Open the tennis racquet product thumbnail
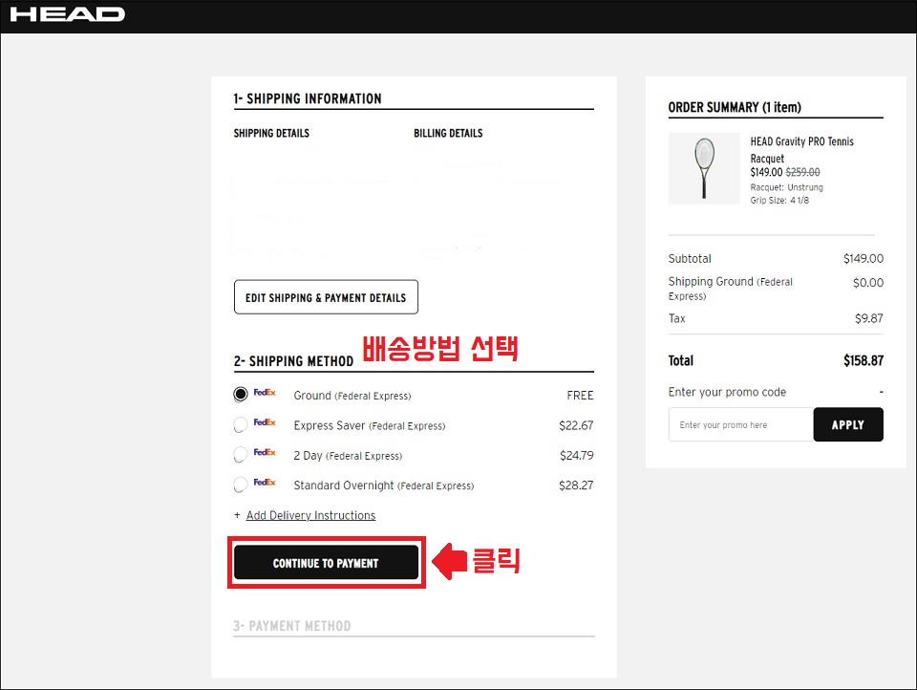Screen dimensions: 917x690 click(x=704, y=168)
